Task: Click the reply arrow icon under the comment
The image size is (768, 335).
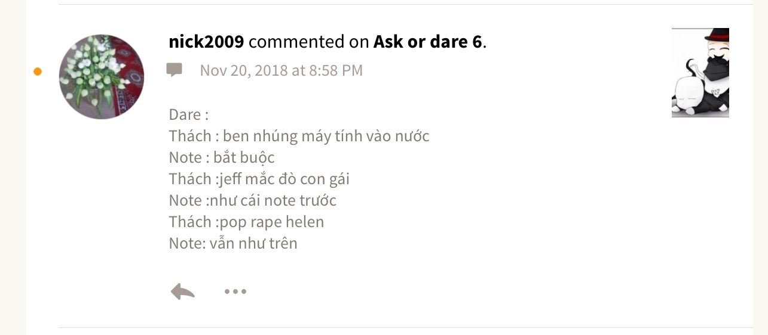Action: click(x=183, y=291)
